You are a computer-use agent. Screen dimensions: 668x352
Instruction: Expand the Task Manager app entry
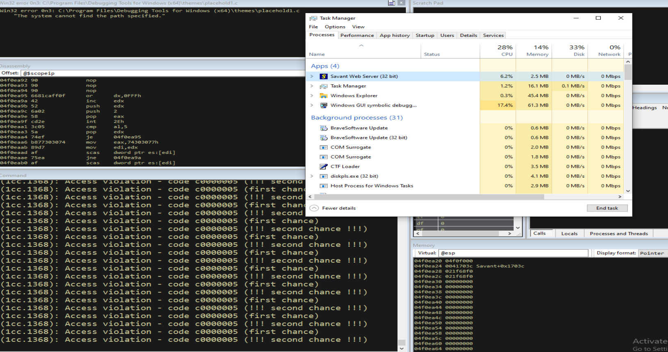coord(312,86)
